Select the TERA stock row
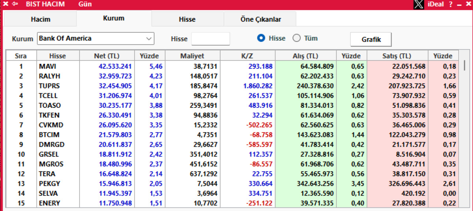Image resolution: width=473 pixels, height=211 pixels. tap(233, 174)
